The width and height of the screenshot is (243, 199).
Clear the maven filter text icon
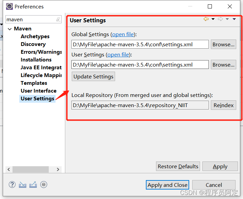[x=58, y=19]
